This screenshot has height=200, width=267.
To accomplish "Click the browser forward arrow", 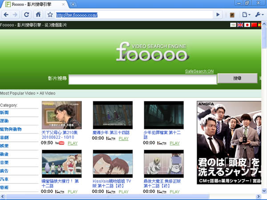I will [x=15, y=15].
